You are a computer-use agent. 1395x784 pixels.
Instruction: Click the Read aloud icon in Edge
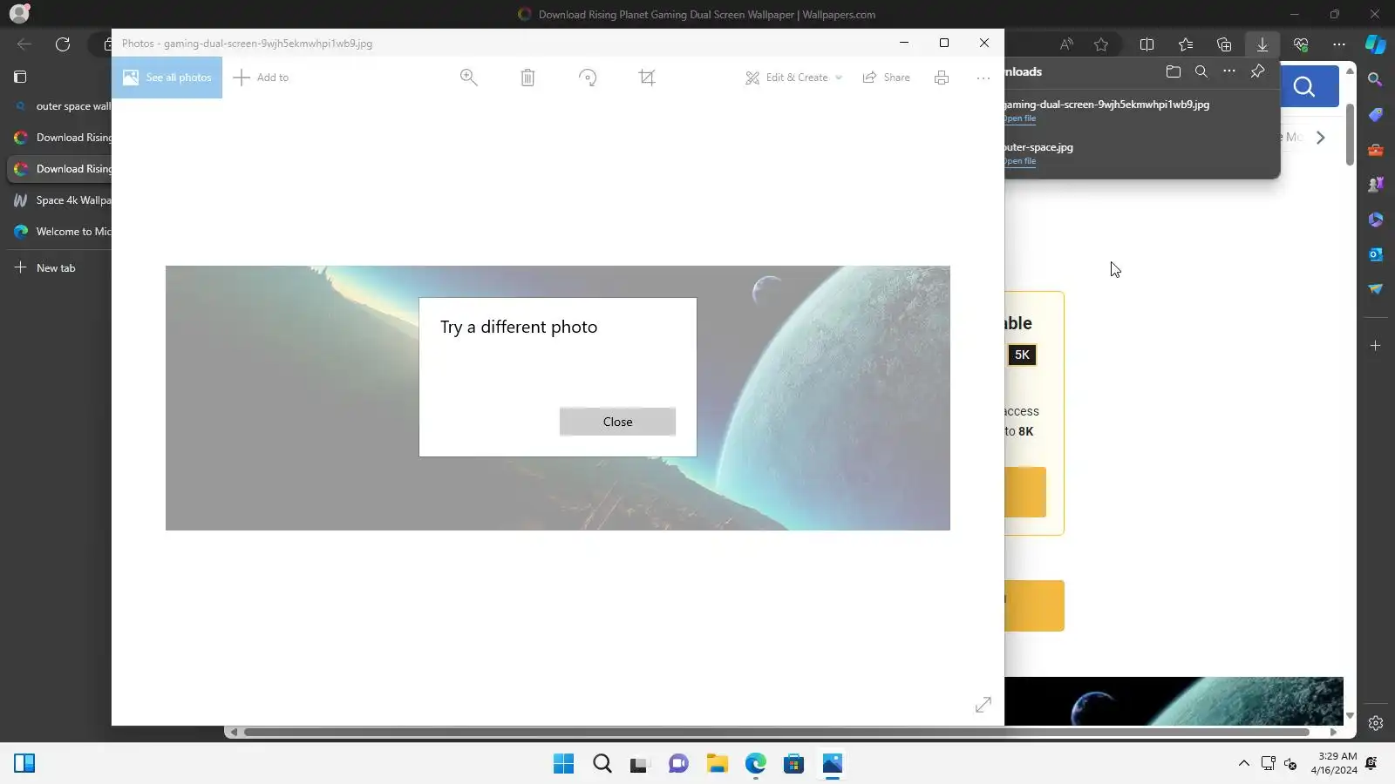pos(1066,44)
